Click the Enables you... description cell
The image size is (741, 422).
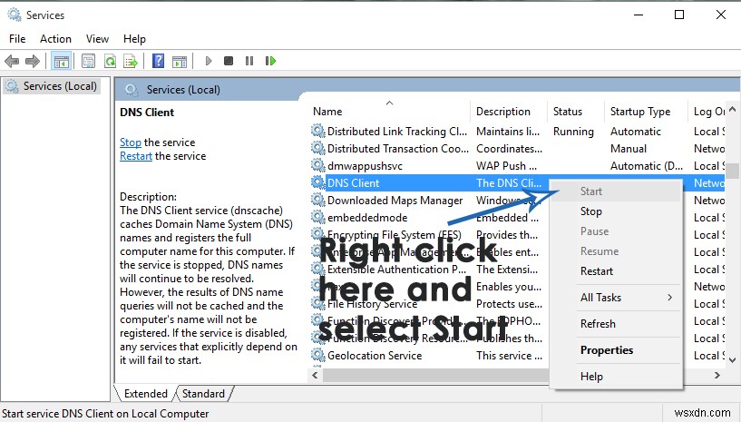[509, 286]
